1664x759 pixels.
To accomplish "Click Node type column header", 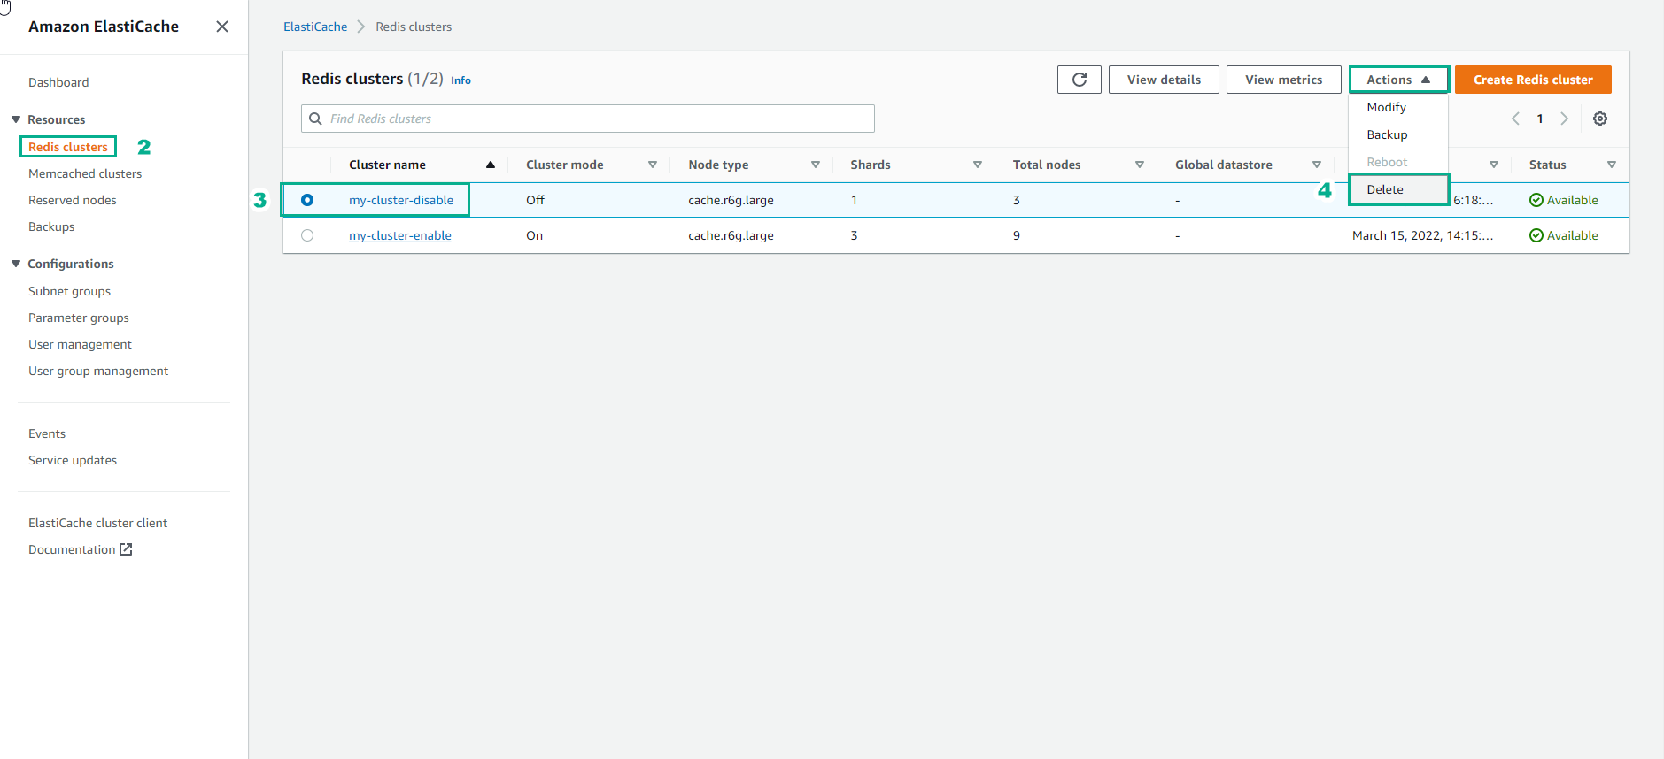I will point(718,165).
